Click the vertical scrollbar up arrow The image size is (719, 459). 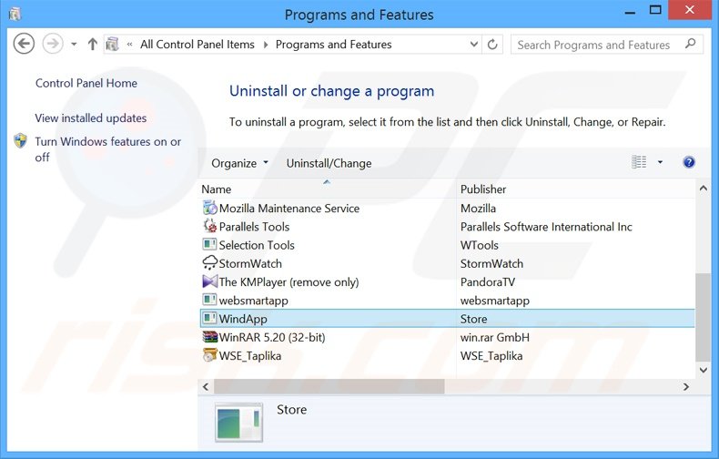click(703, 189)
